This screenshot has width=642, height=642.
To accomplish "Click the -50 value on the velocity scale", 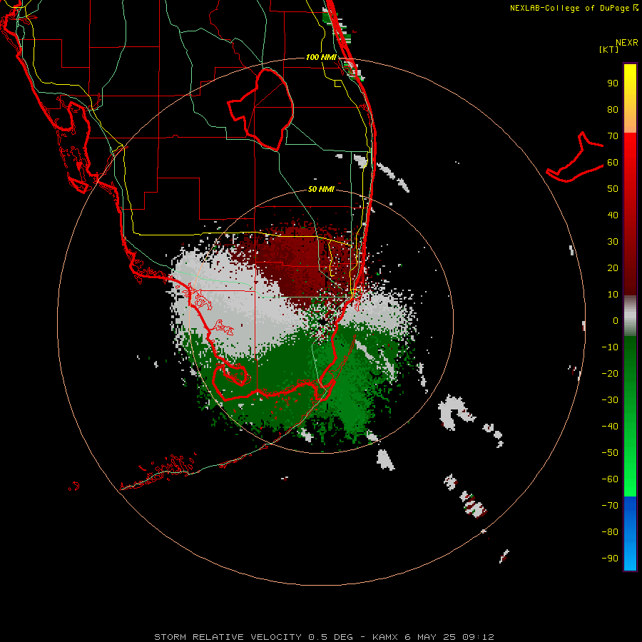I will click(x=610, y=453).
